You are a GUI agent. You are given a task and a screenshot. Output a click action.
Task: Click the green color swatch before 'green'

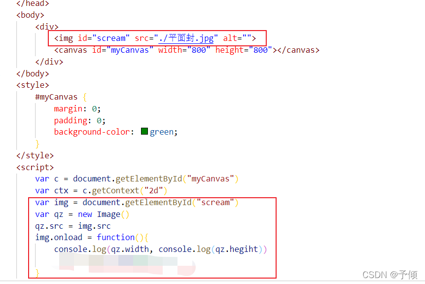[x=144, y=132]
